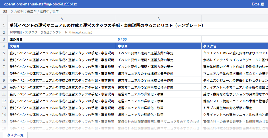Click the 大項目 header cell
The height and width of the screenshot is (138, 268).
[x=62, y=46]
